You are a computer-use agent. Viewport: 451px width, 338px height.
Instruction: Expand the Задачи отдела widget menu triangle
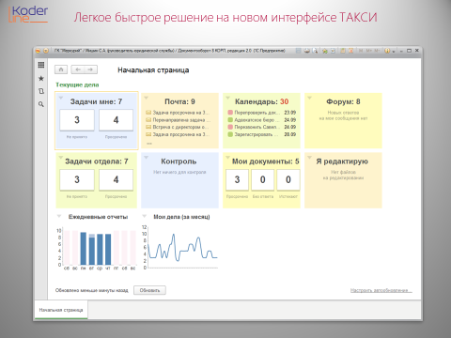(61, 157)
